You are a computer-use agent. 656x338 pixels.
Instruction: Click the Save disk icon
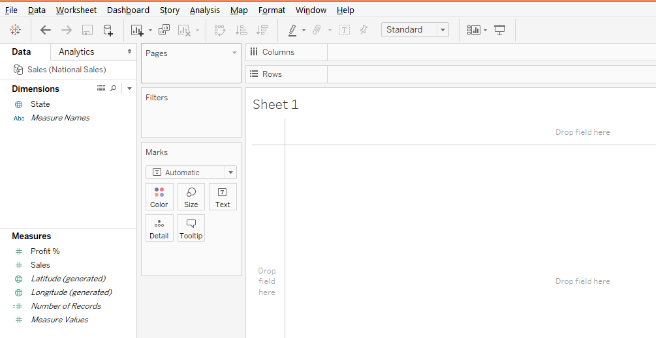pyautogui.click(x=87, y=30)
